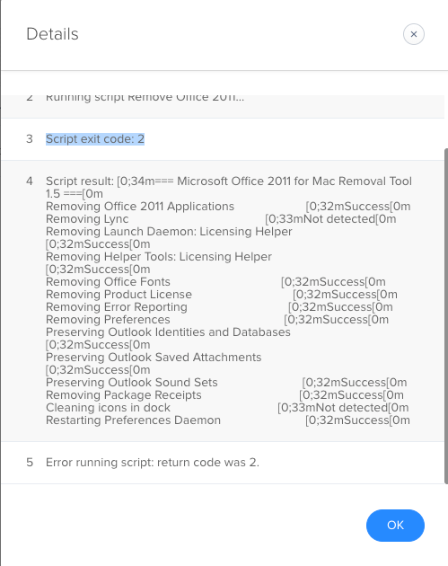Click line 'Removing Lync'

tap(87, 219)
